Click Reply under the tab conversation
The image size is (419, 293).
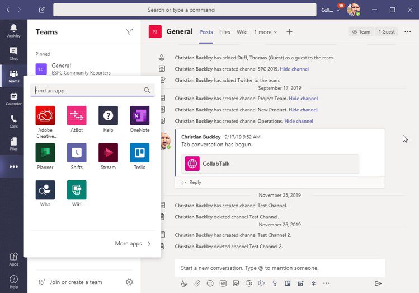pyautogui.click(x=191, y=182)
